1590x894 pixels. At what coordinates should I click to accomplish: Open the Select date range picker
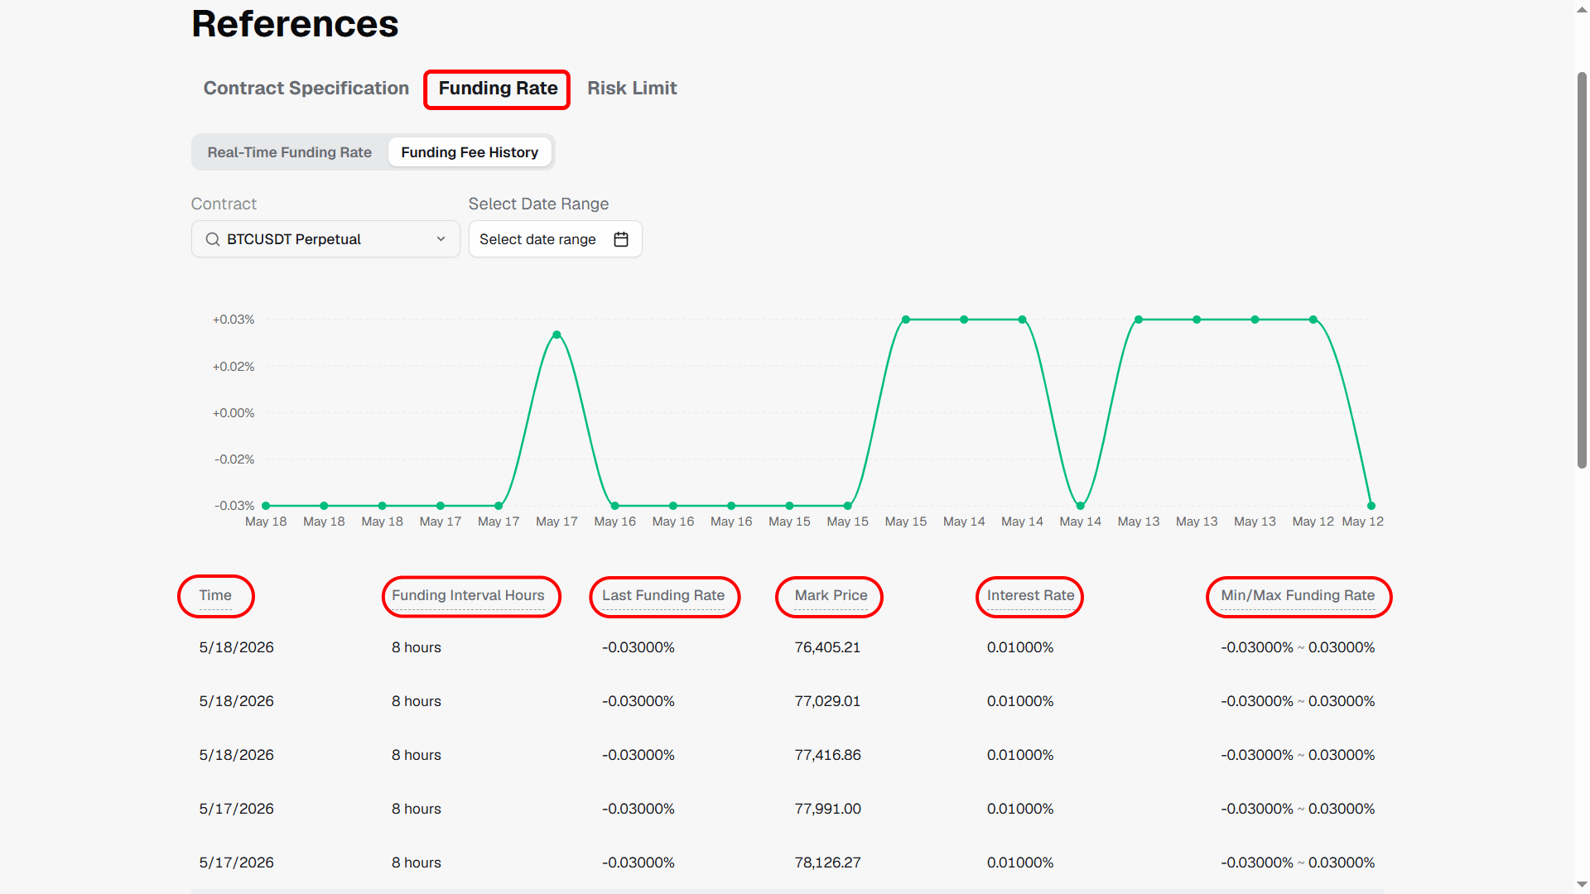tap(555, 239)
